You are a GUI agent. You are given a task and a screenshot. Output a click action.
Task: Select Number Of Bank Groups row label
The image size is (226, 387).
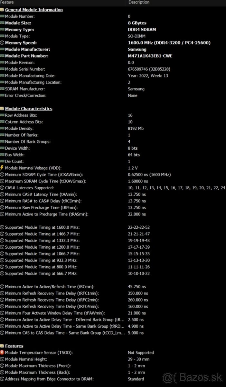pyautogui.click(x=28, y=142)
